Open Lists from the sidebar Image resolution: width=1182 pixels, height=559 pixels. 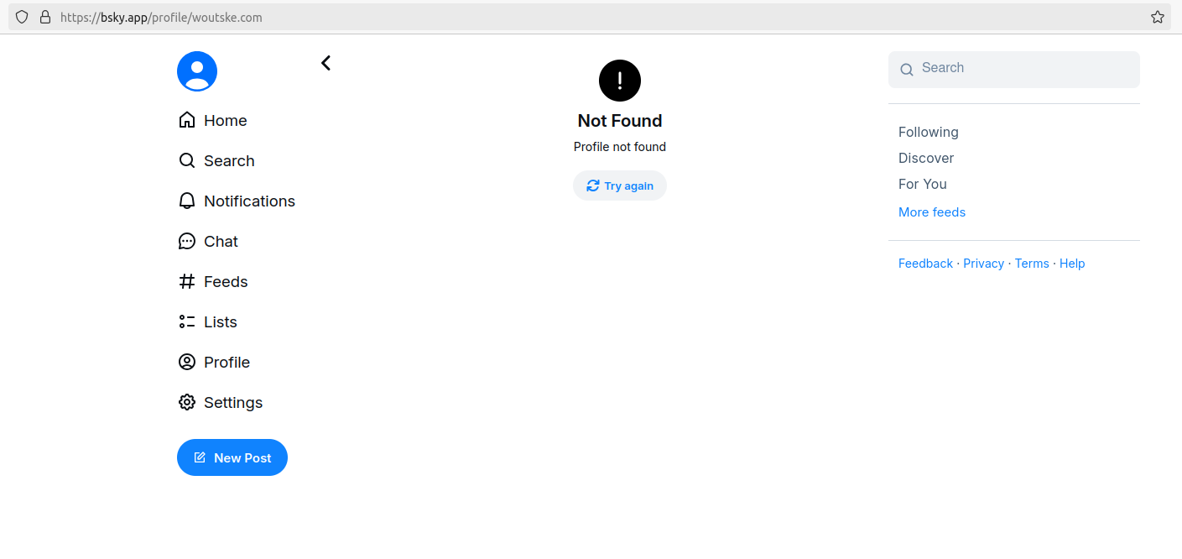(x=221, y=321)
